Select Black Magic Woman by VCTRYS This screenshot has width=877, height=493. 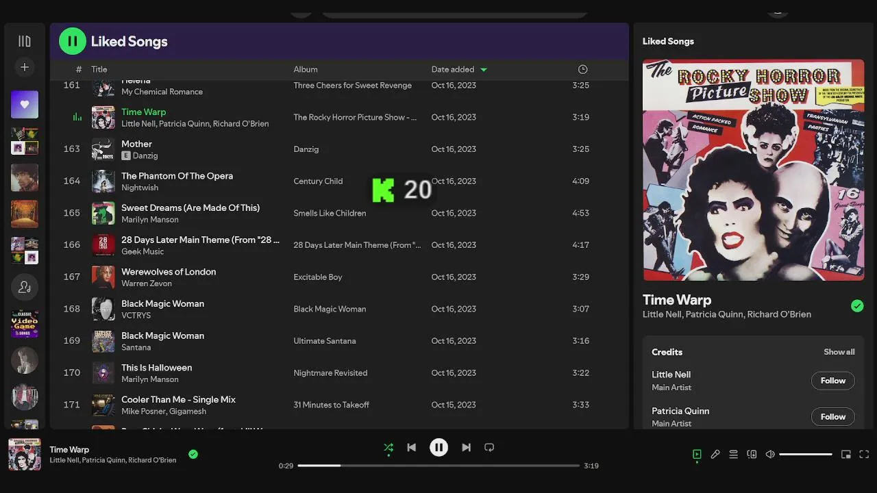tap(339, 309)
